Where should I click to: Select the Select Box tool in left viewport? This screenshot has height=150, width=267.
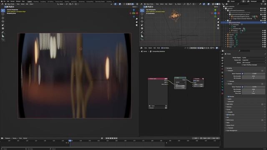3,10
